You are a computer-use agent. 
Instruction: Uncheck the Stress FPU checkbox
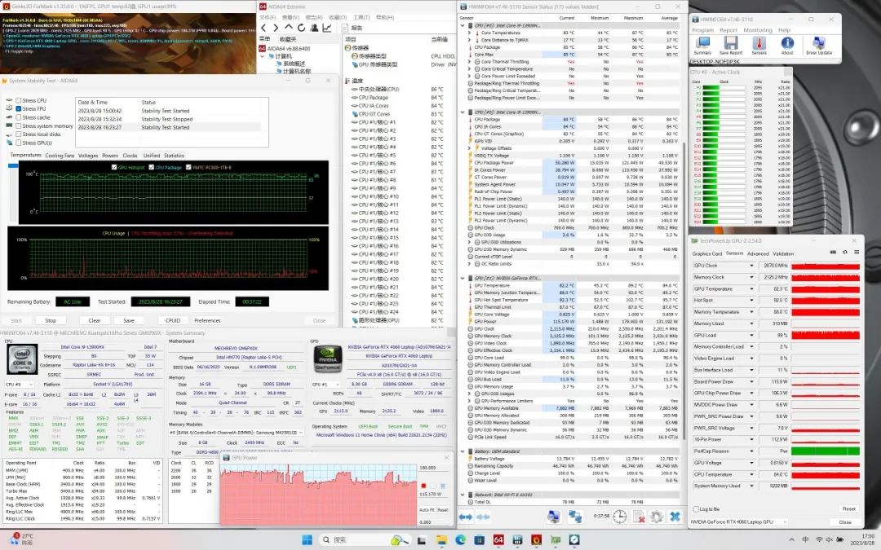(19, 109)
